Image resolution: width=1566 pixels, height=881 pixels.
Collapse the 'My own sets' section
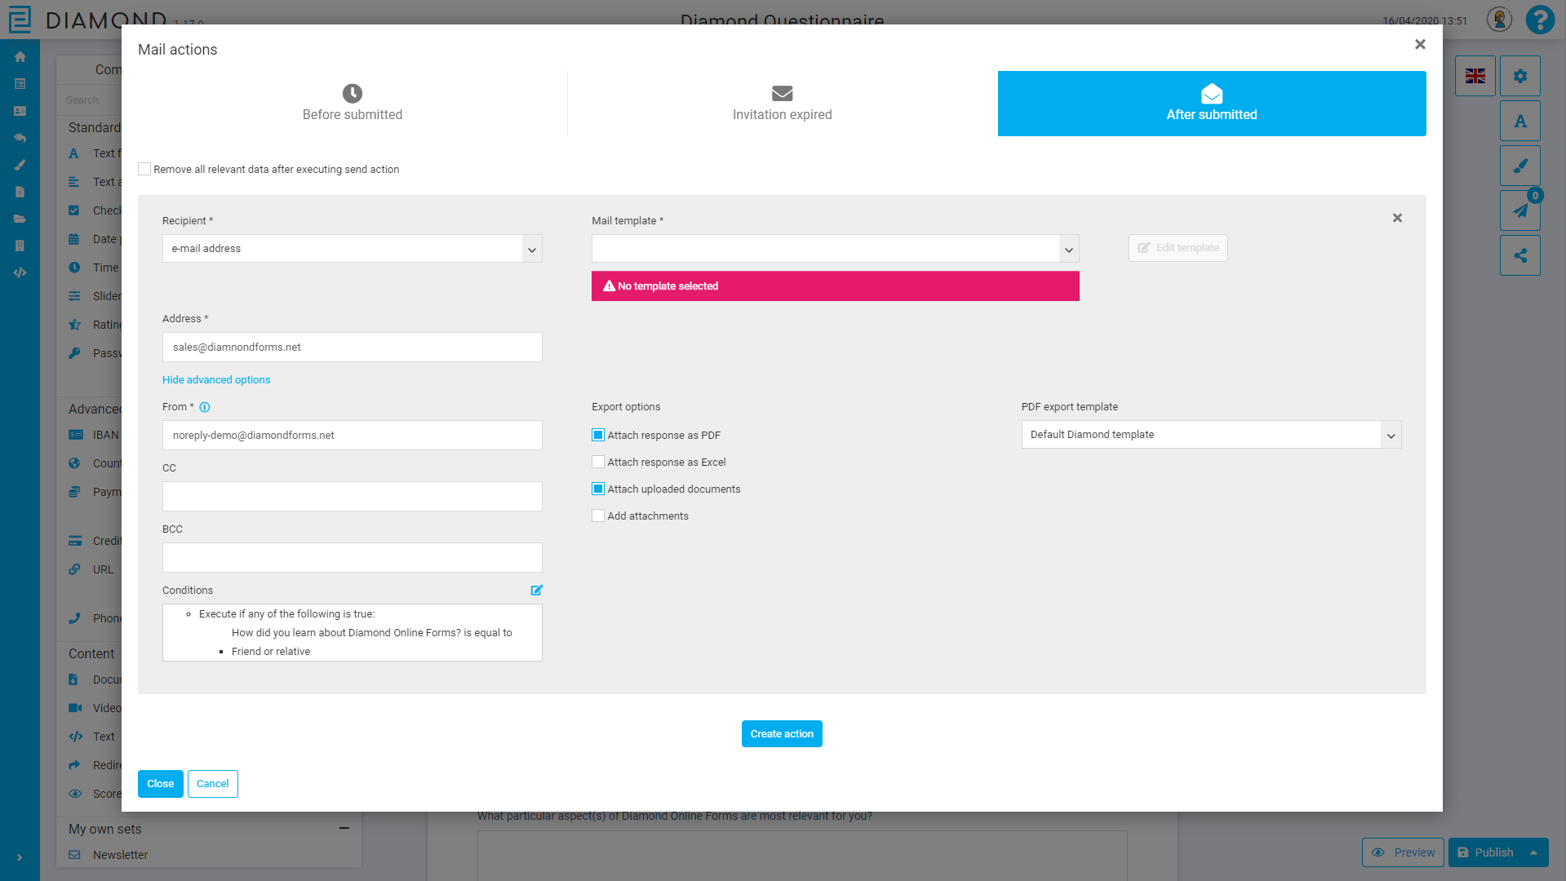[x=344, y=827]
